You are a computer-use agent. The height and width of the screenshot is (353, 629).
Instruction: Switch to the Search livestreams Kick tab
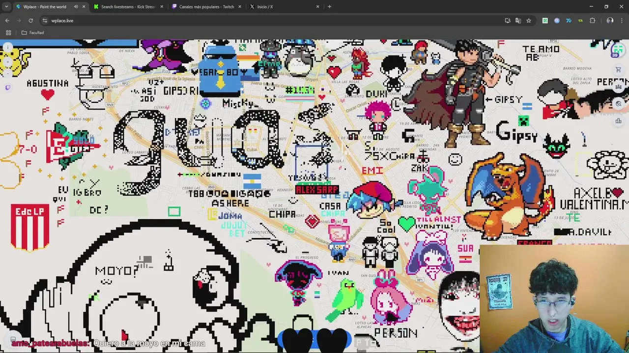coord(128,7)
